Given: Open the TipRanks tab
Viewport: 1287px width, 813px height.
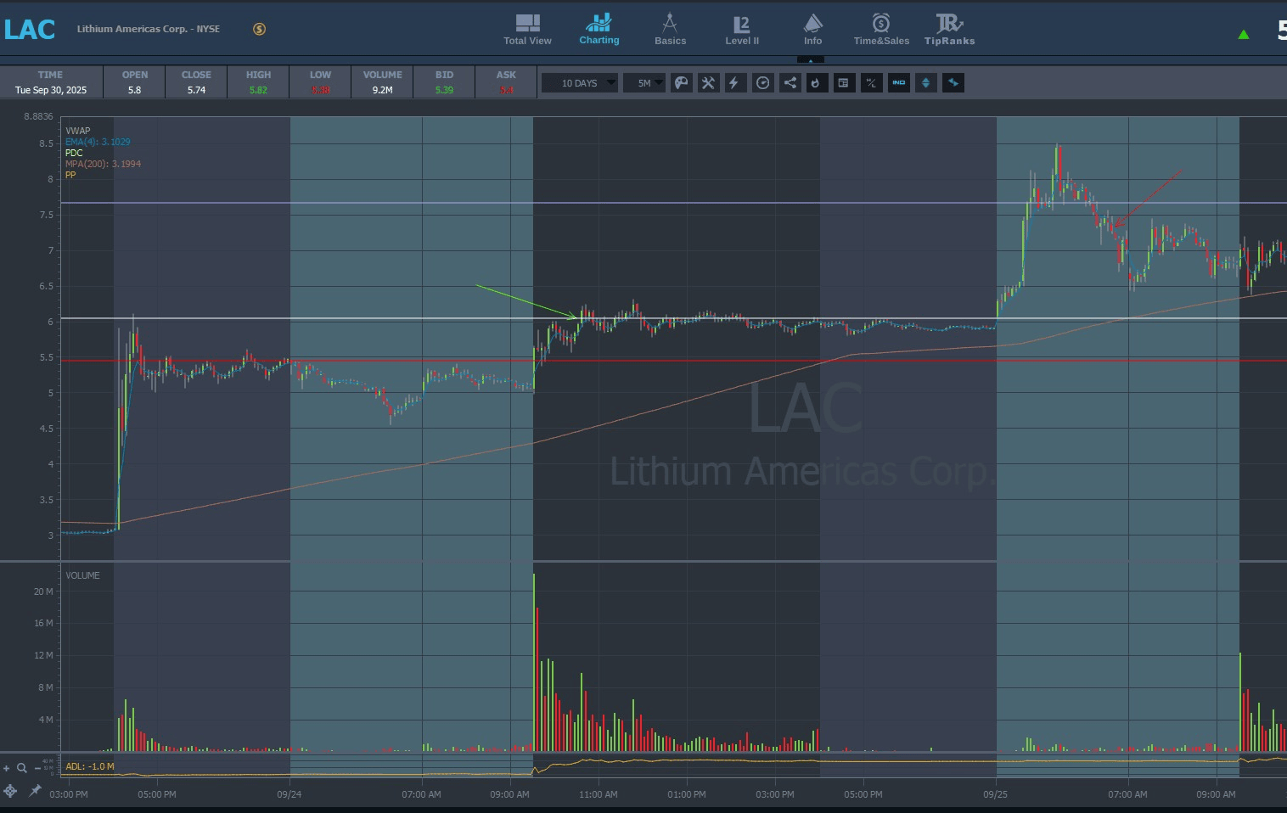Looking at the screenshot, I should (949, 29).
